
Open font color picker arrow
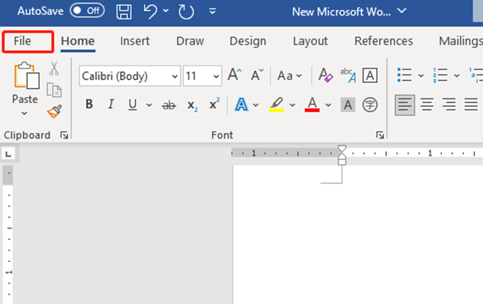point(328,105)
